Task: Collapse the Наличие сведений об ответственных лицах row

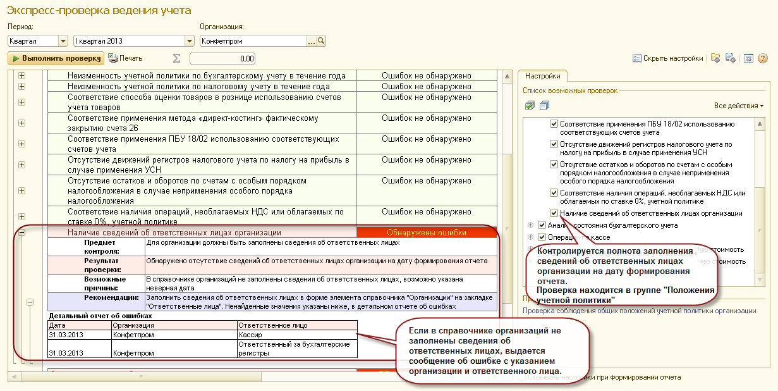Action: 22,233
